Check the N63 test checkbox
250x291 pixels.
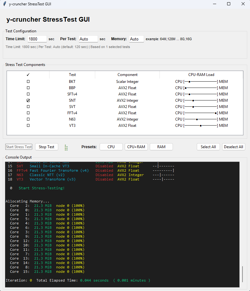coord(28,119)
